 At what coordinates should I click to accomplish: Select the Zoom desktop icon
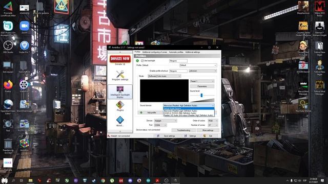pyautogui.click(x=24, y=27)
